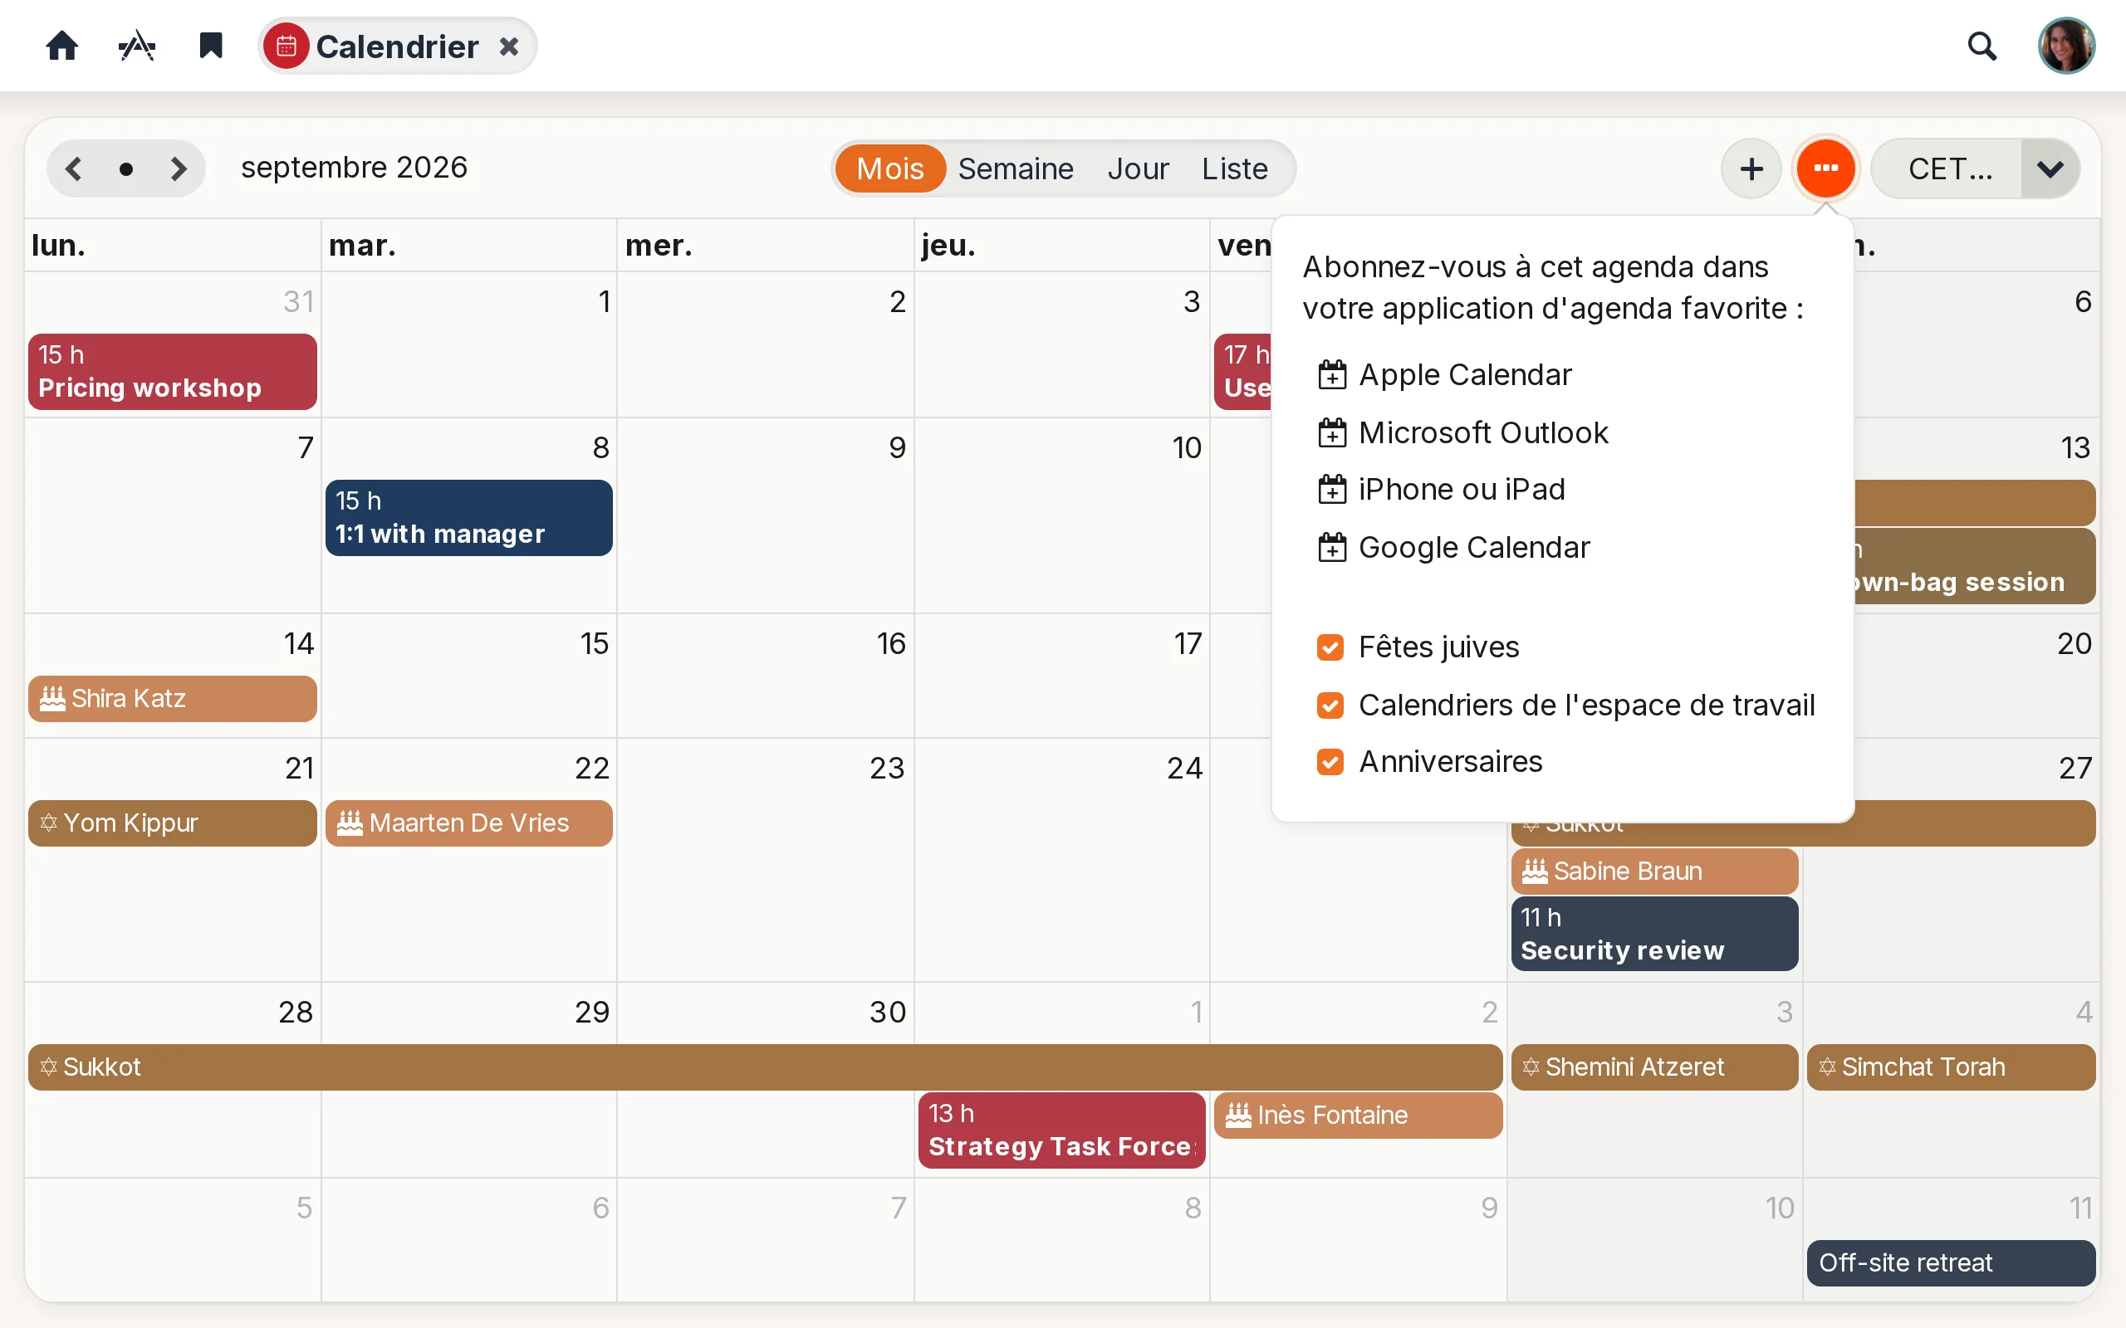Click the septembre 2026 title
The width and height of the screenshot is (2126, 1328).
pyautogui.click(x=354, y=168)
